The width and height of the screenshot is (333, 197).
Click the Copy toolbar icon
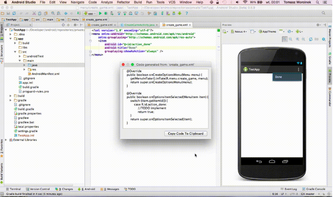tap(40, 13)
